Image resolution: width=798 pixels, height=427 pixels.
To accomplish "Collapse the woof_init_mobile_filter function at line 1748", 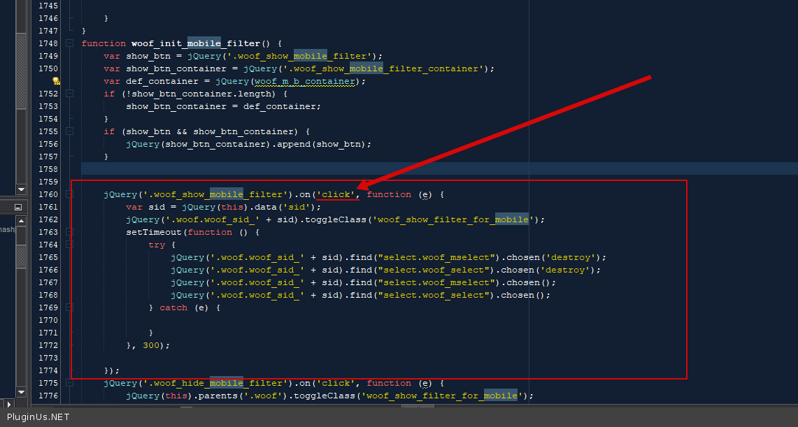I will [x=70, y=43].
